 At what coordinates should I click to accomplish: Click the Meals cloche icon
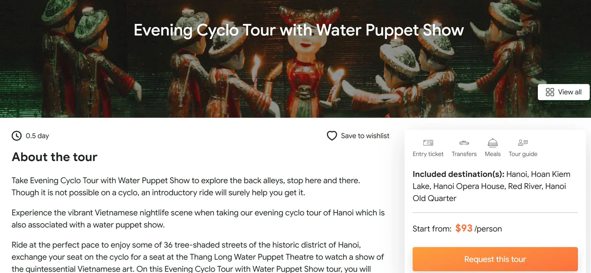pos(493,143)
